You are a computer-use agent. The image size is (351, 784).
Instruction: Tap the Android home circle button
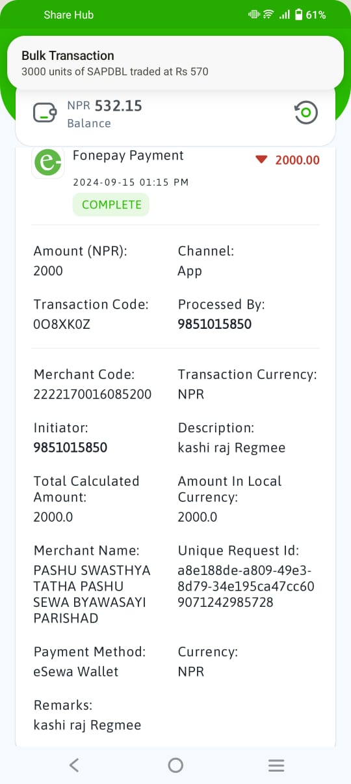tap(175, 765)
